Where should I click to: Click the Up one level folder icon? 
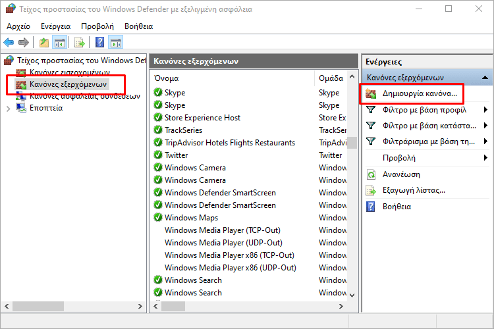coord(44,42)
